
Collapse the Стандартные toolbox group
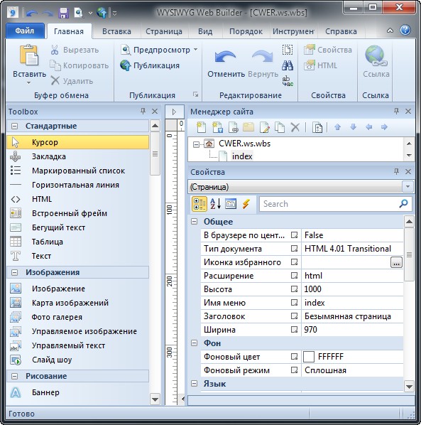coord(14,126)
